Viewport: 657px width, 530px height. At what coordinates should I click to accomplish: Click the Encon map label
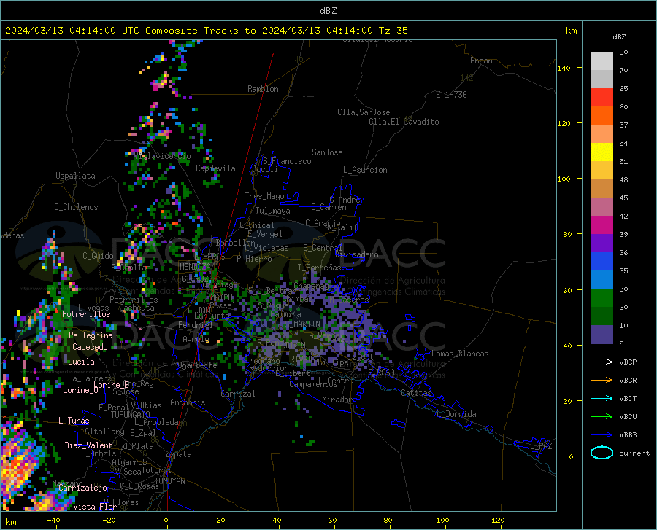tap(481, 61)
